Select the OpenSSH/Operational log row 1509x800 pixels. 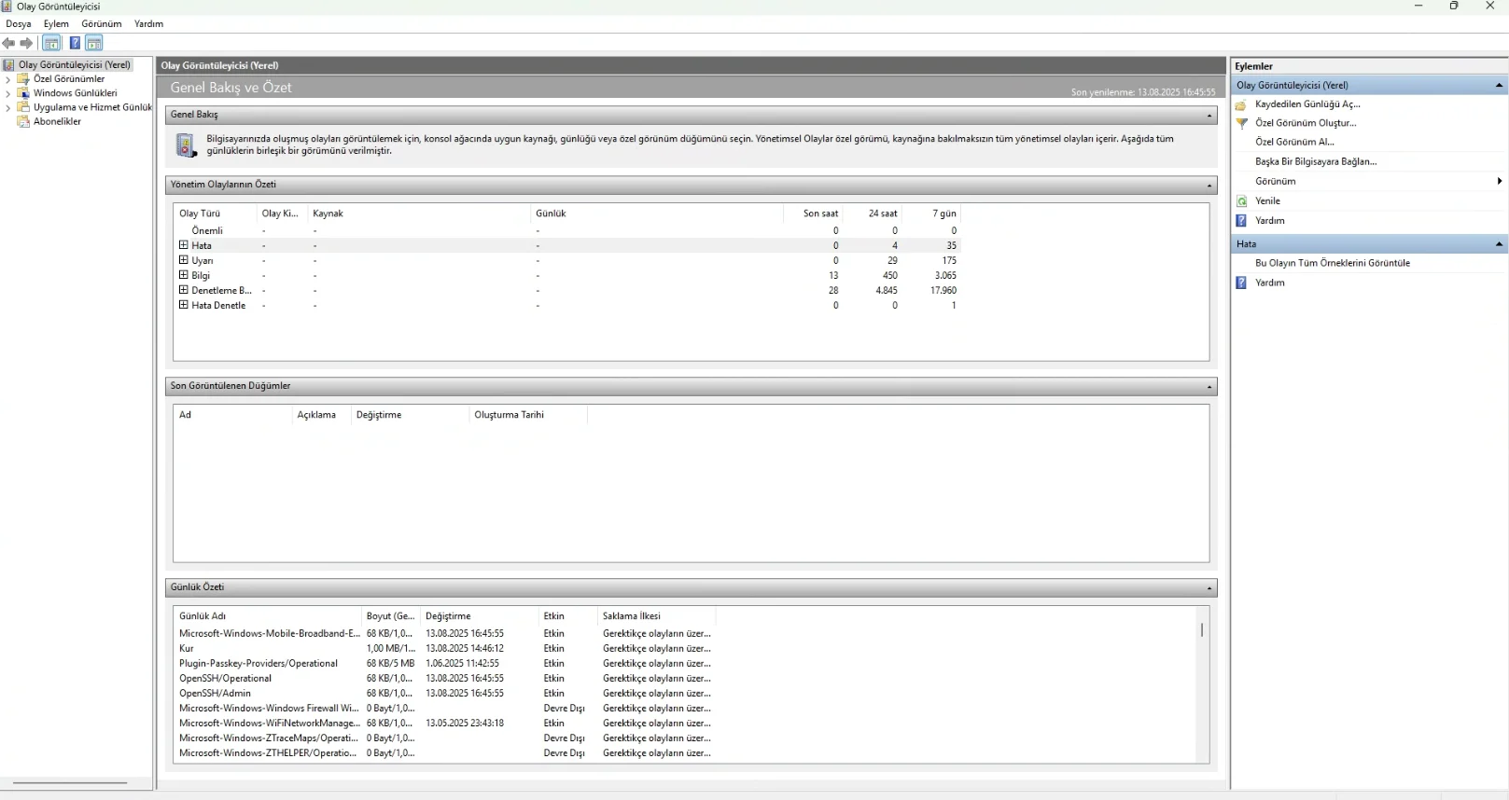445,678
